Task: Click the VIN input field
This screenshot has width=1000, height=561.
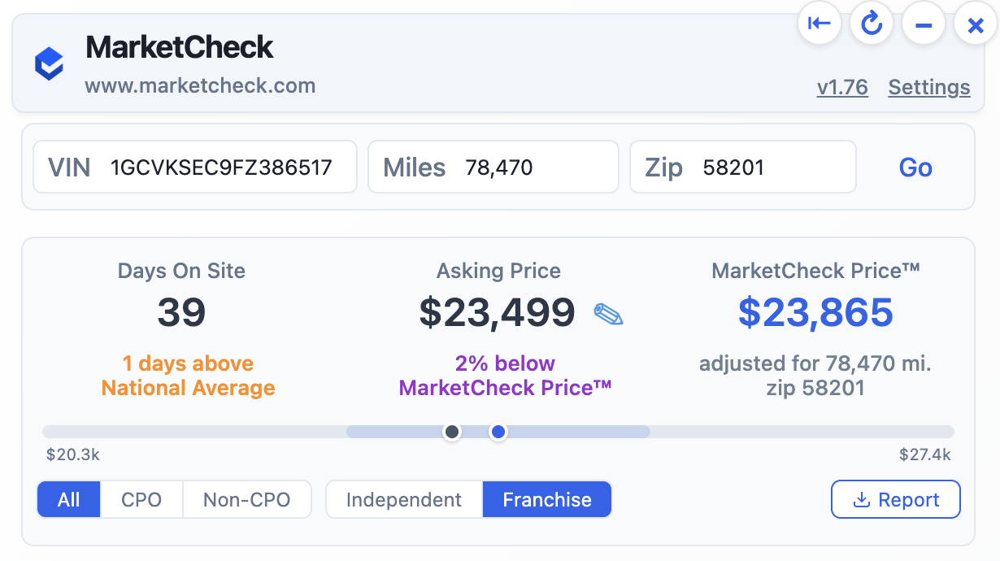Action: coord(228,167)
